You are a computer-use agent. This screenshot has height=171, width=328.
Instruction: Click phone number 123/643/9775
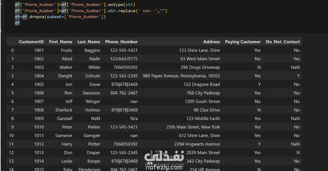tap(124, 59)
